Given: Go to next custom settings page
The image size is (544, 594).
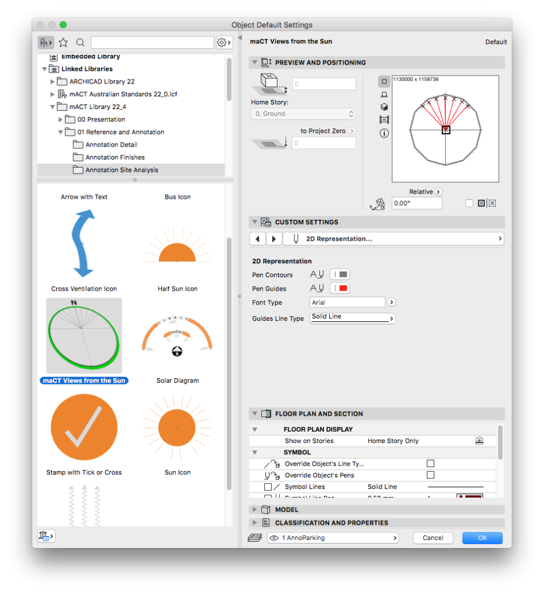Looking at the screenshot, I should click(273, 238).
